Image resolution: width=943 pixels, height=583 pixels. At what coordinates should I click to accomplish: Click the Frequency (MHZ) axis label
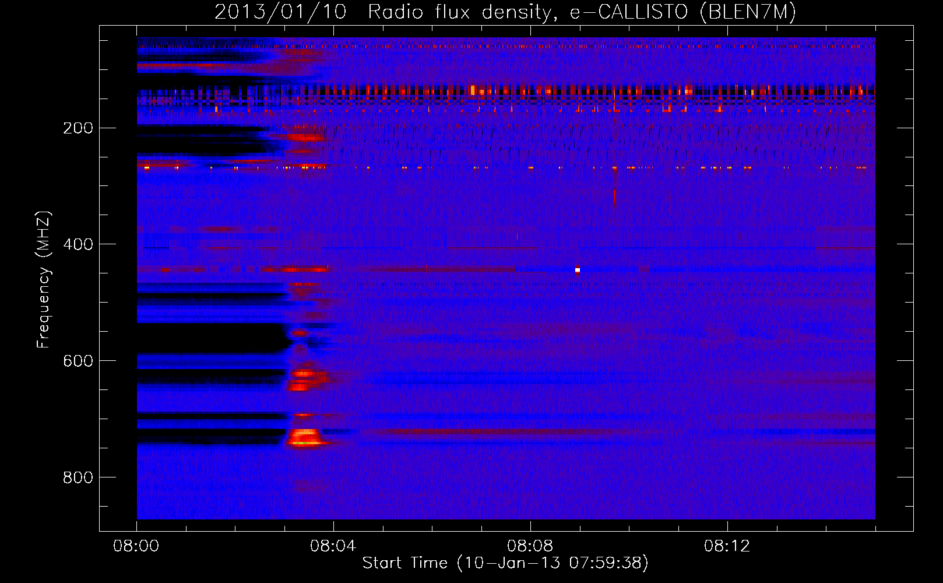(44, 280)
